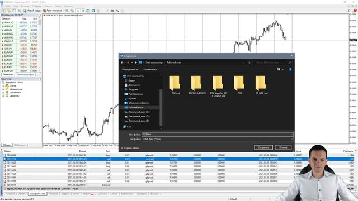Screen dimensions: 358x201
Task: Open the Упорядочить dropdown
Action: click(x=130, y=69)
